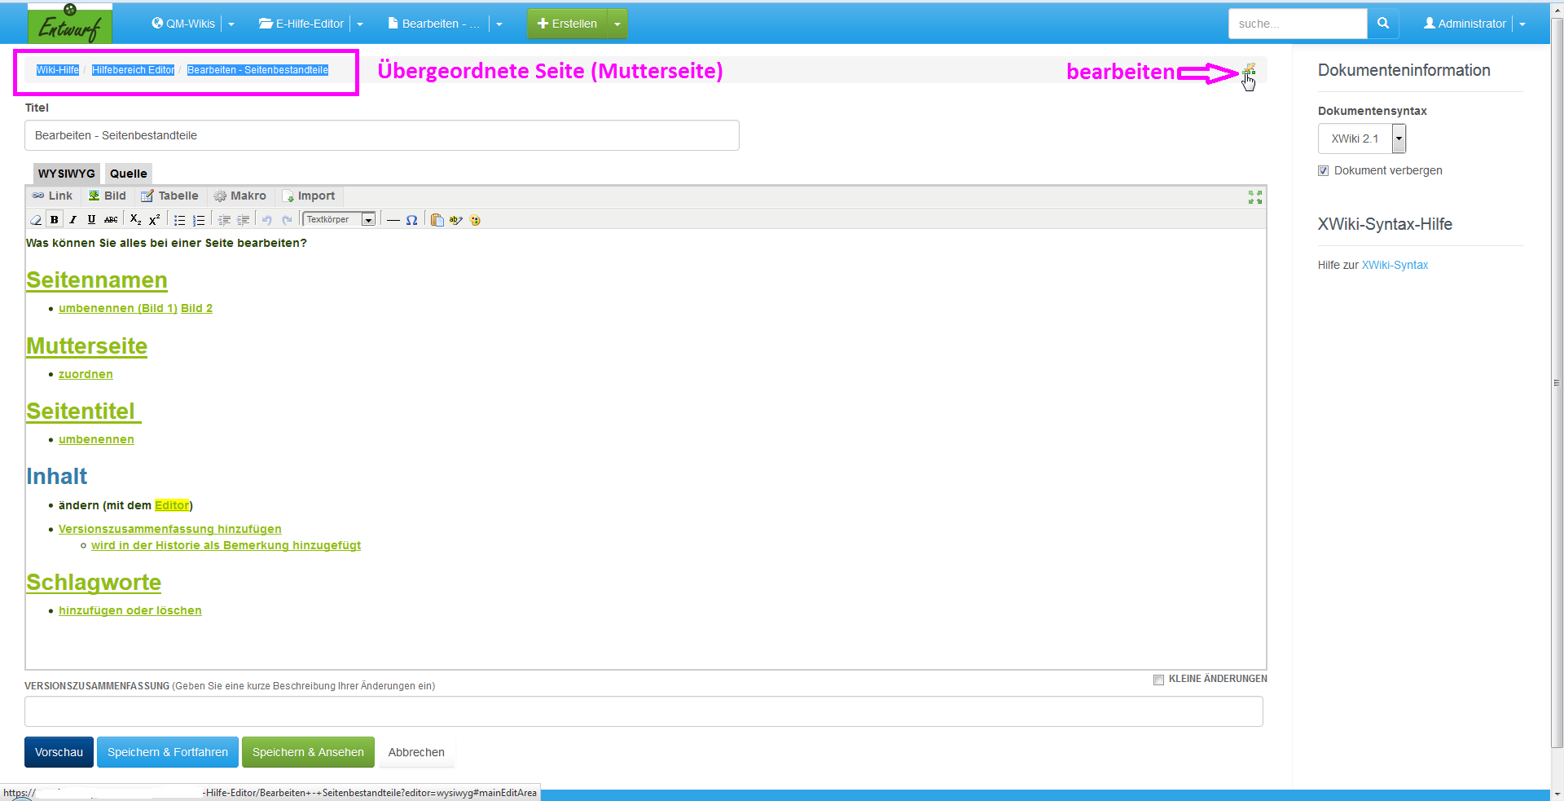Open the XWiki-Syntax help link
This screenshot has width=1564, height=801.
coord(1395,265)
